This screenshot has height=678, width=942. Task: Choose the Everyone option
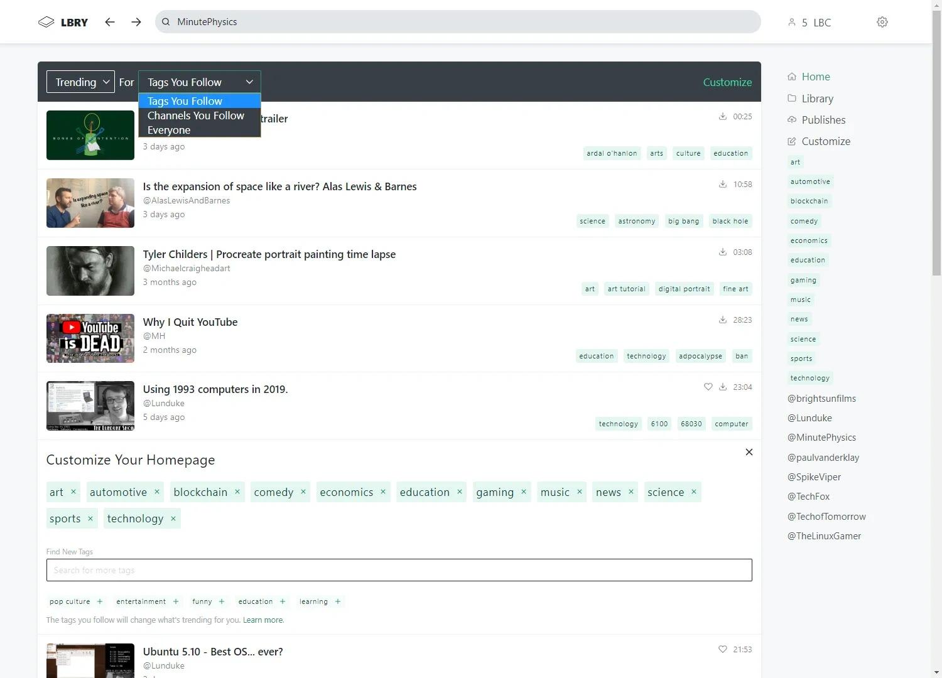[199, 130]
